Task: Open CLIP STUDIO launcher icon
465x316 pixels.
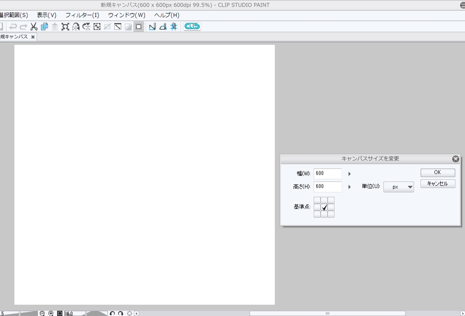Action: (x=192, y=27)
